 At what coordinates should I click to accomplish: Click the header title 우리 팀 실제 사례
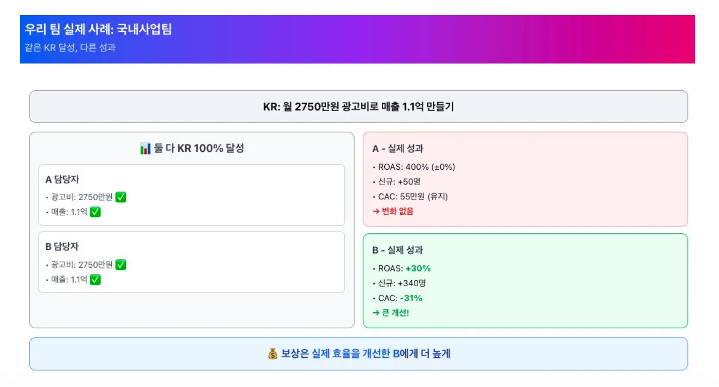tap(98, 29)
